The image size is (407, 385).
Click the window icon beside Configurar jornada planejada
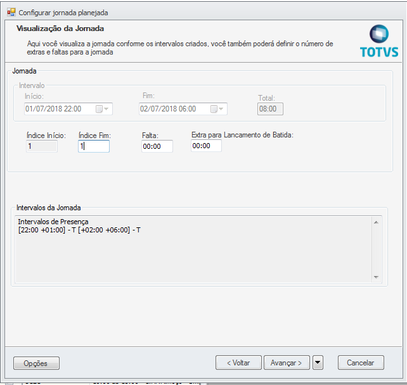11,12
